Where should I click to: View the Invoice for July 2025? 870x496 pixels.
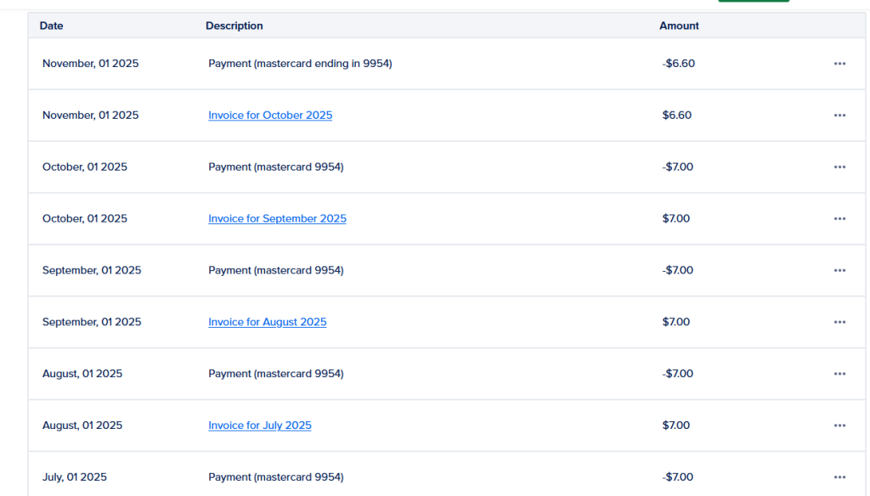259,426
